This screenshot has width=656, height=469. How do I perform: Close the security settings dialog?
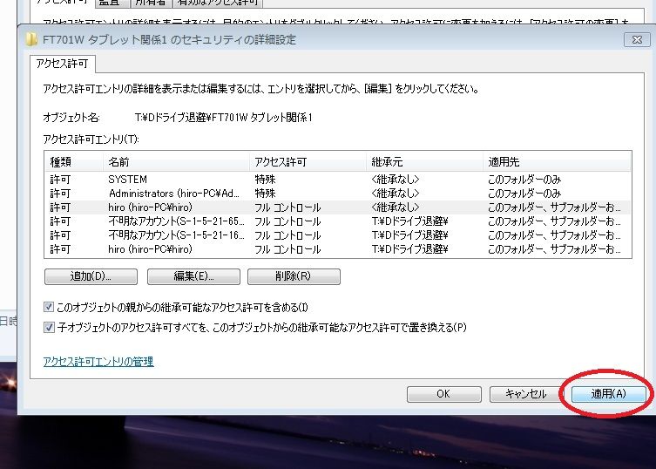pyautogui.click(x=637, y=39)
